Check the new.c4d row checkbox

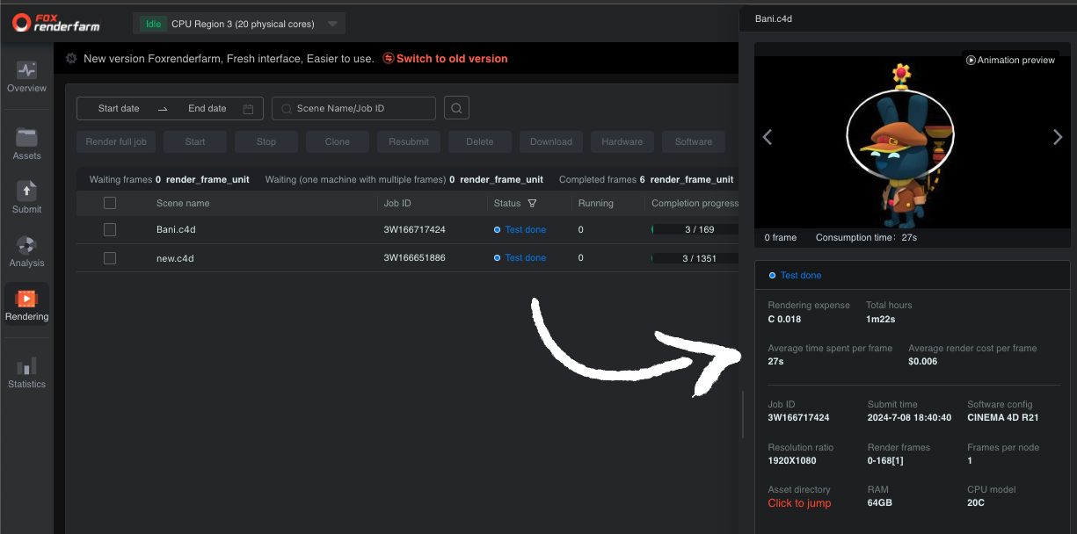click(110, 258)
